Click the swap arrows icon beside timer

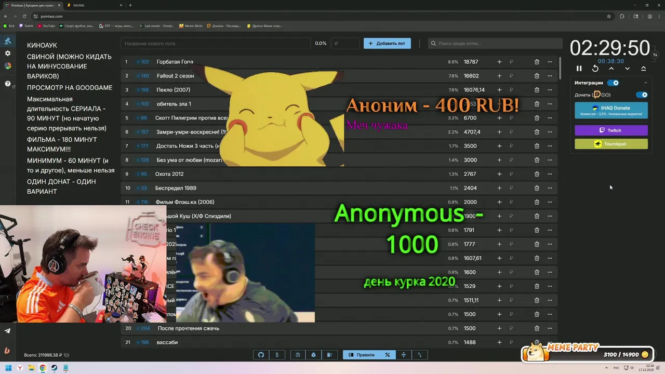[x=655, y=55]
